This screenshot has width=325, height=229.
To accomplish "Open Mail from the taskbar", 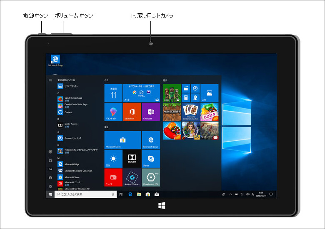I will click(157, 194).
